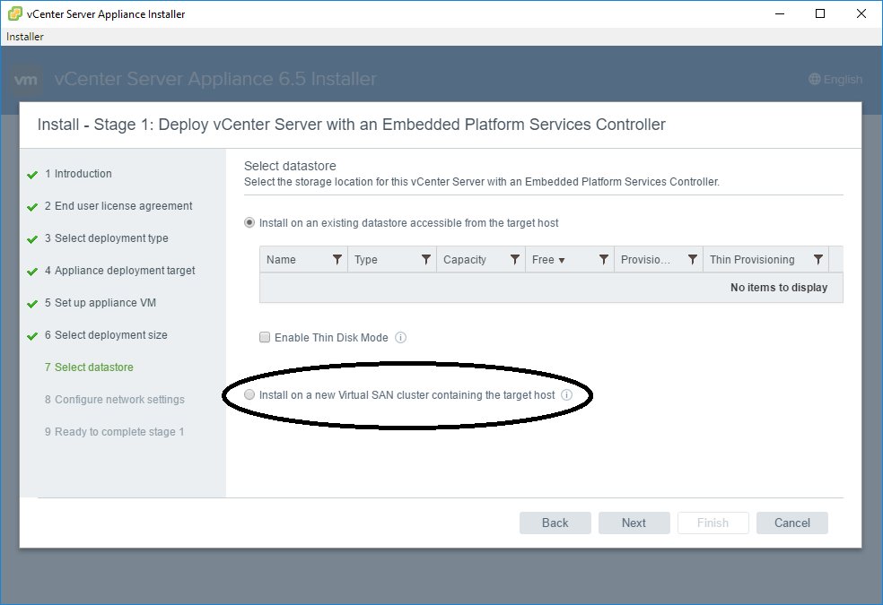Filter the Name column
Image resolution: width=883 pixels, height=605 pixels.
coord(337,259)
